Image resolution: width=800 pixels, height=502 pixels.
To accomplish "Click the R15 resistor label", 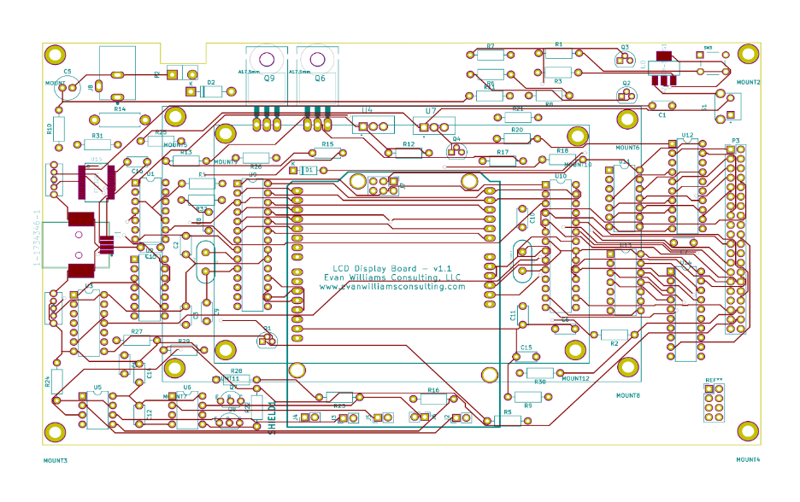I will 327,144.
